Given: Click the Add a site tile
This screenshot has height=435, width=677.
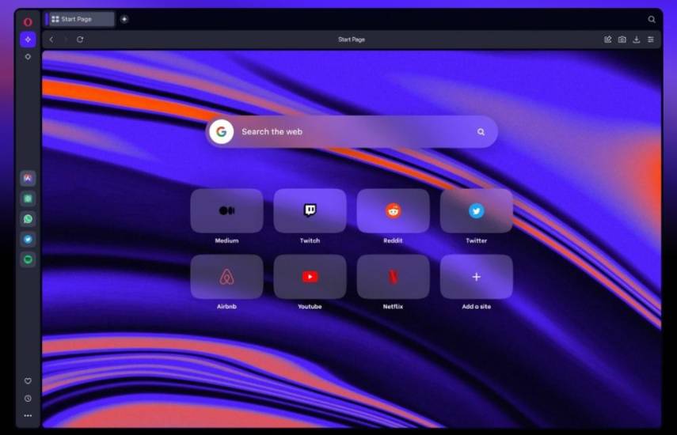Looking at the screenshot, I should tap(476, 277).
